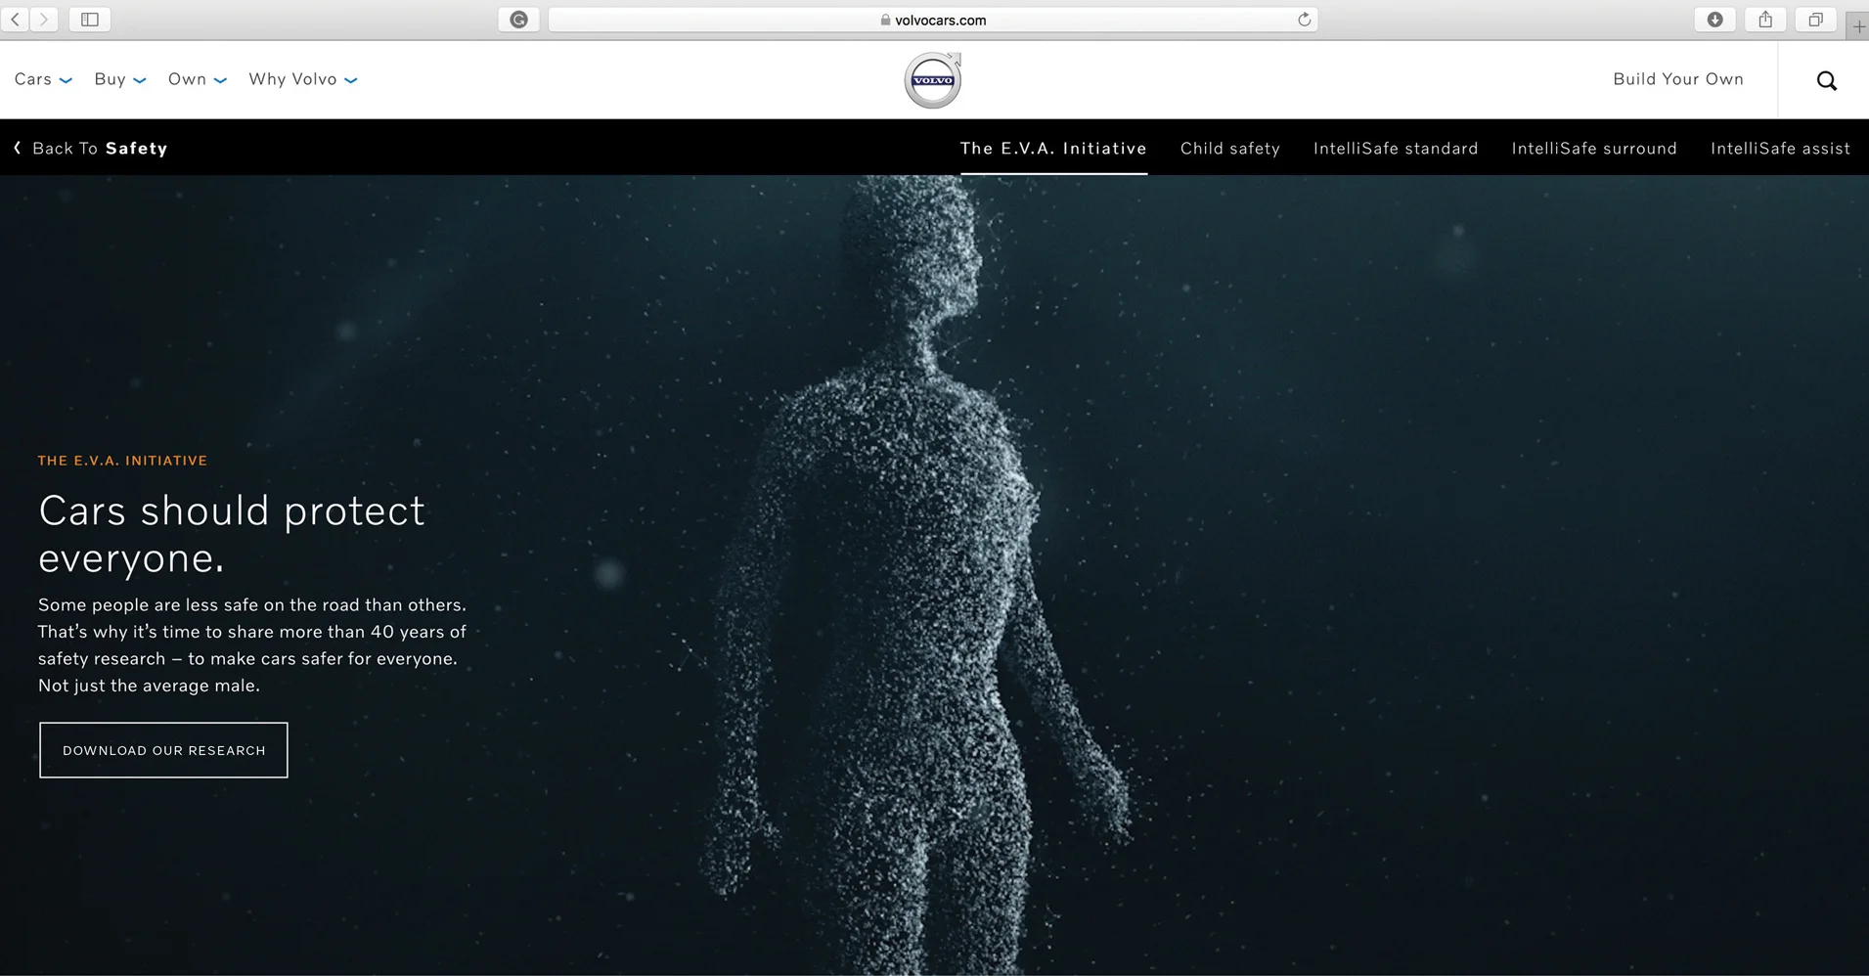The width and height of the screenshot is (1869, 976).
Task: Click the Safari share icon
Action: click(1765, 20)
